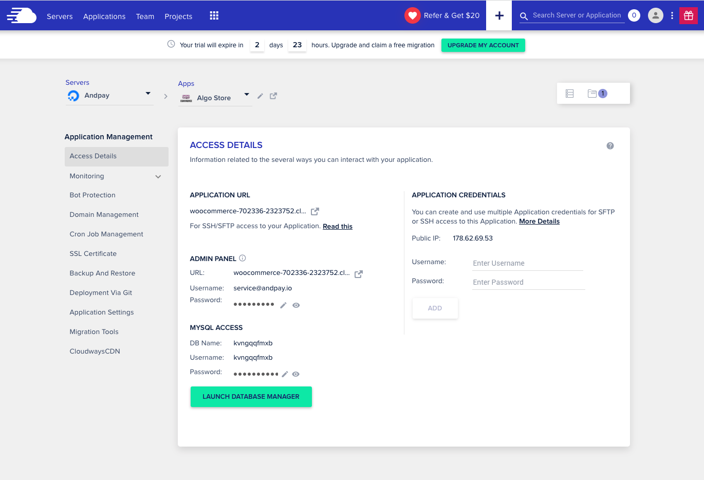Open Application URL external link icon
Screen dimensions: 704x480
315,211
